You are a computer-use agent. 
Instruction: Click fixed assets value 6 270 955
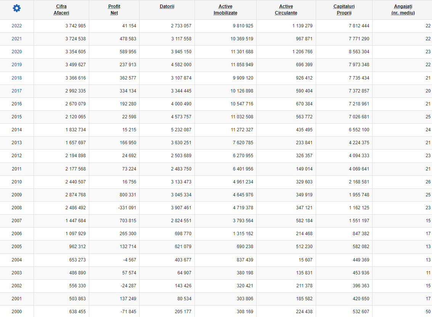[x=243, y=155]
